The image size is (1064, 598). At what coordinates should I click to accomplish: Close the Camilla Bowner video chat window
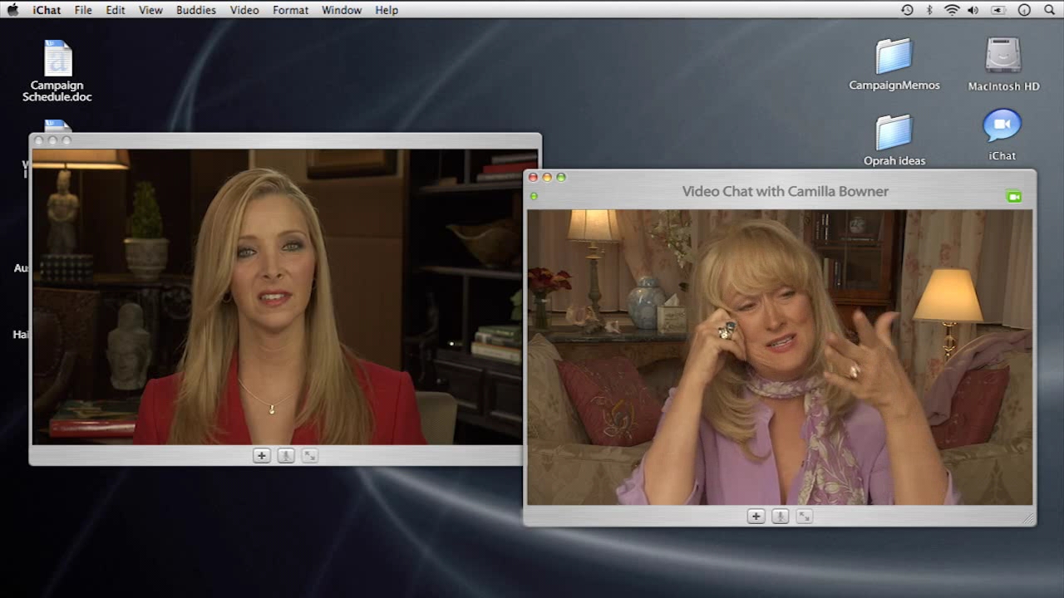(x=533, y=177)
